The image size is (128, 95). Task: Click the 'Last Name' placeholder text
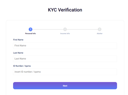pos(20,59)
